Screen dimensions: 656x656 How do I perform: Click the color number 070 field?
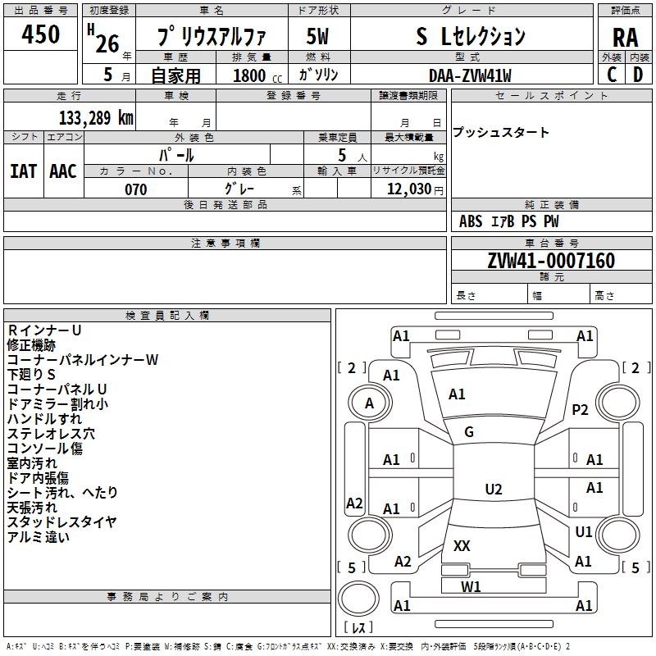coord(136,189)
